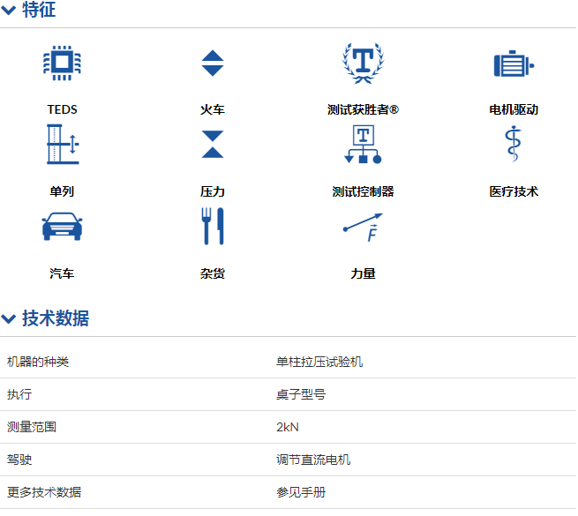Select the 测量范围 2kN value
This screenshot has height=516, width=578.
pos(288,427)
